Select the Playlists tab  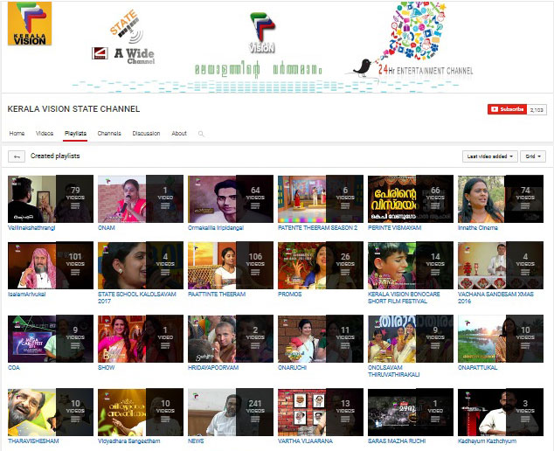click(76, 133)
